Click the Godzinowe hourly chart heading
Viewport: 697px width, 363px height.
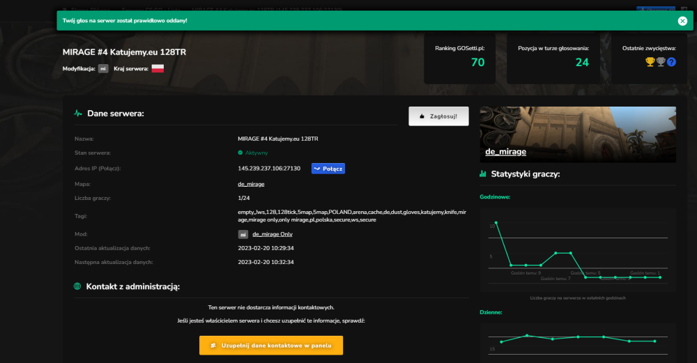coord(495,197)
